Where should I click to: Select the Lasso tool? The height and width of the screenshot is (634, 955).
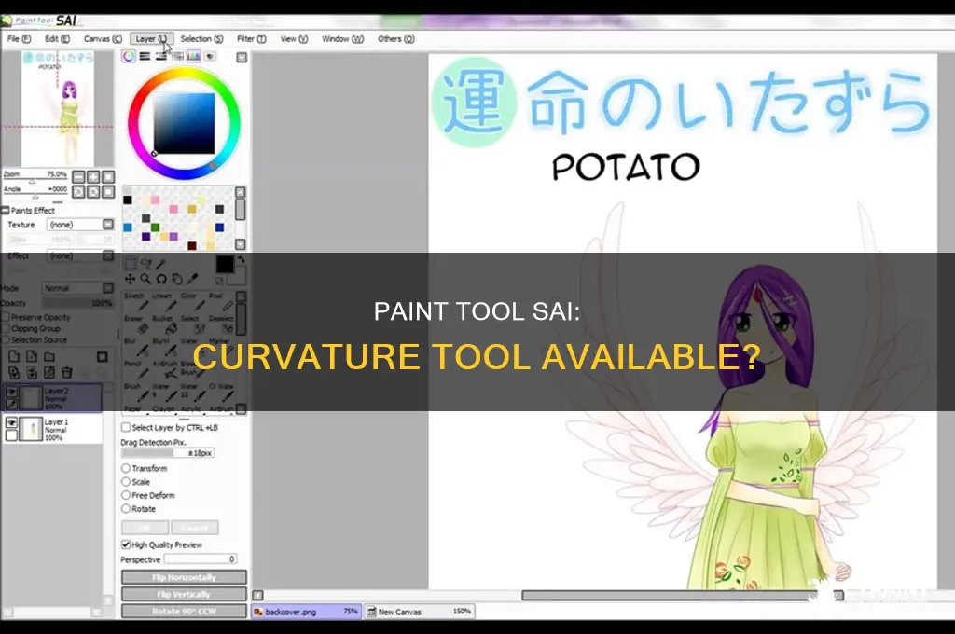[x=145, y=264]
